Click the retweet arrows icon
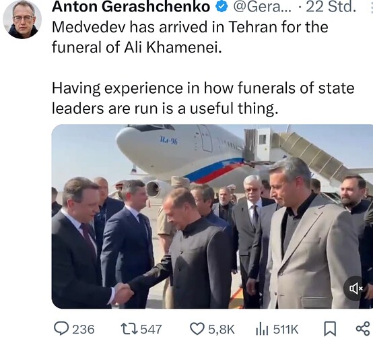The height and width of the screenshot is (337, 373). point(129,329)
